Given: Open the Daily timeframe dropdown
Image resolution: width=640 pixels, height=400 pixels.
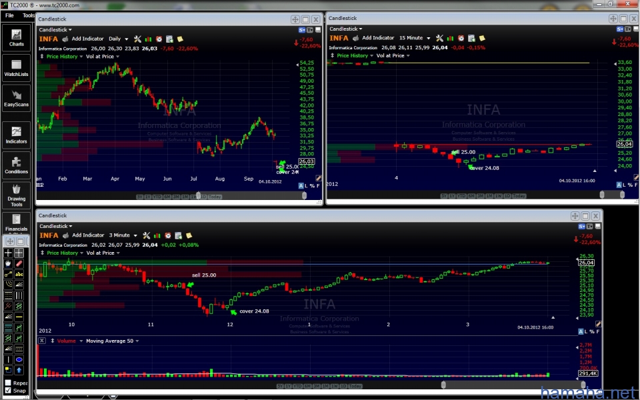Looking at the screenshot, I should 119,39.
